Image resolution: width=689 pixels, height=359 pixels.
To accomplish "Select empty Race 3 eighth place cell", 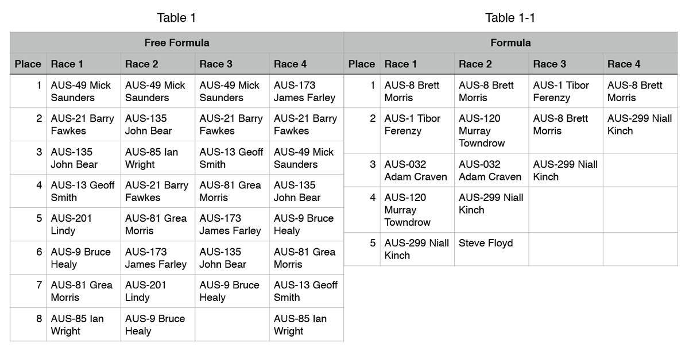I will [x=231, y=325].
